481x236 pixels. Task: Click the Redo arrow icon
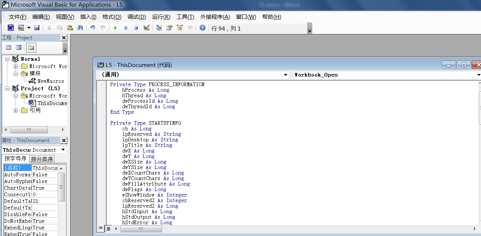[x=103, y=28]
